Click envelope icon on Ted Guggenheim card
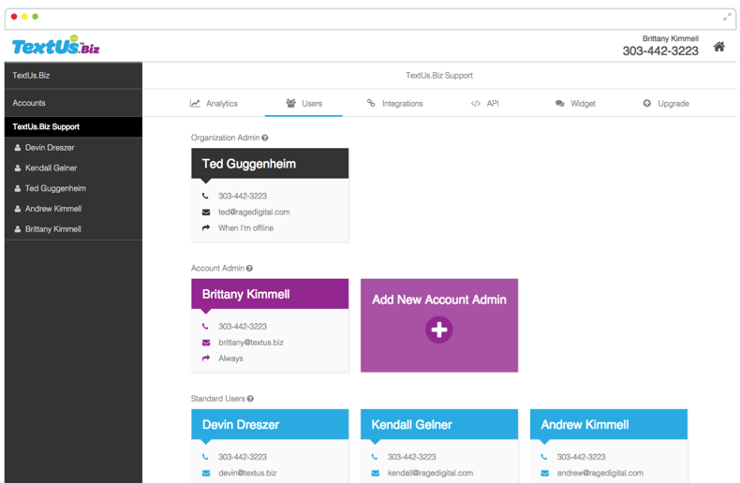This screenshot has width=740, height=483. coord(206,212)
